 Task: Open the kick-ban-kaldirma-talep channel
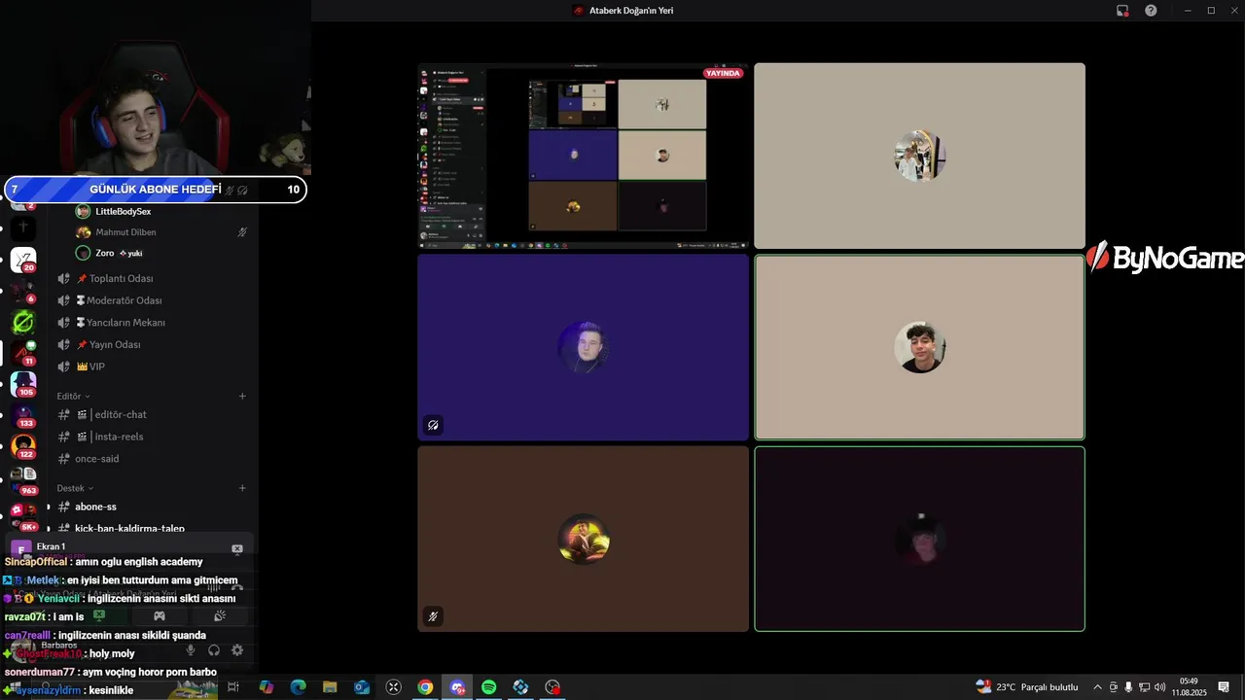151,529
